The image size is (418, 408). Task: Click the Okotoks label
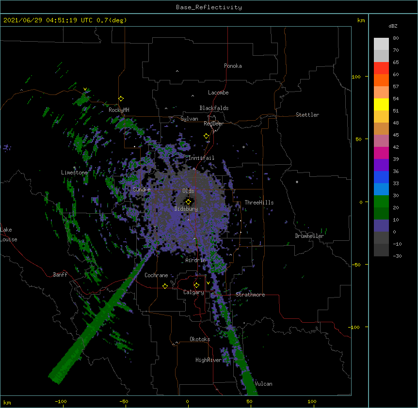tap(200, 339)
